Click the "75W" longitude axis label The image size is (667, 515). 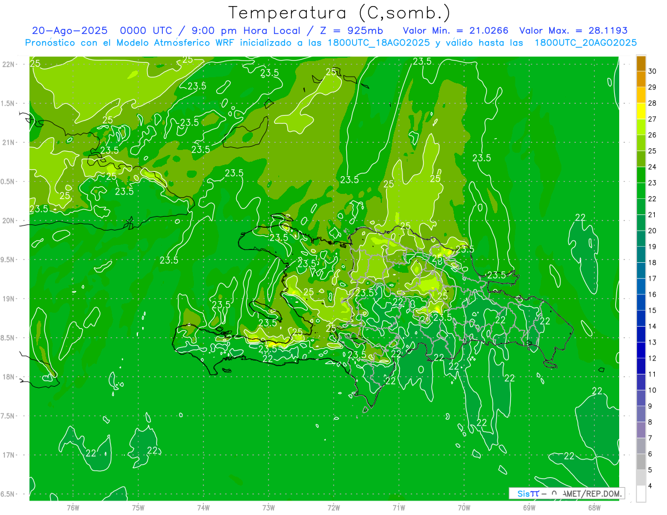tap(138, 508)
